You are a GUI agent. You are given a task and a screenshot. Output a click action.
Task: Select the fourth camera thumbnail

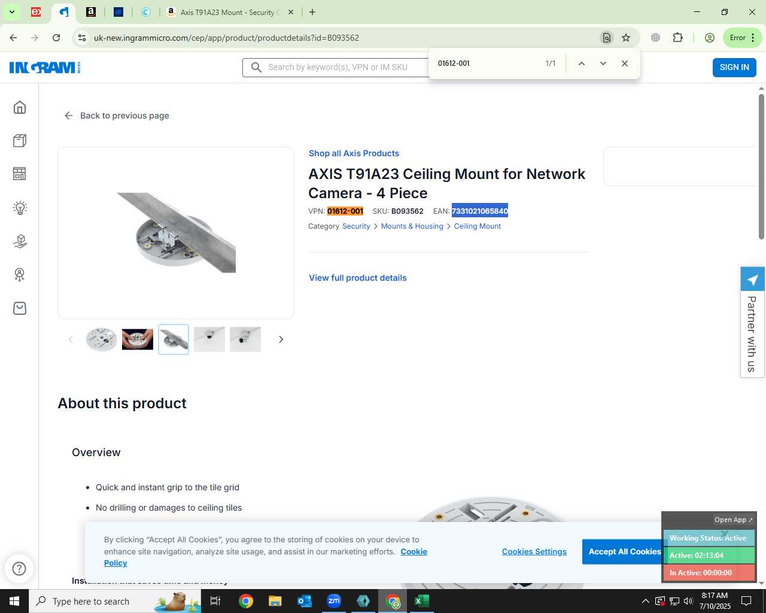209,339
